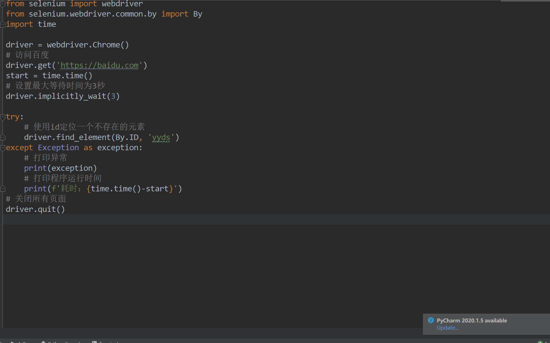550x343 pixels.
Task: Click the Terminal icon in bottom bar
Action: 94,342
